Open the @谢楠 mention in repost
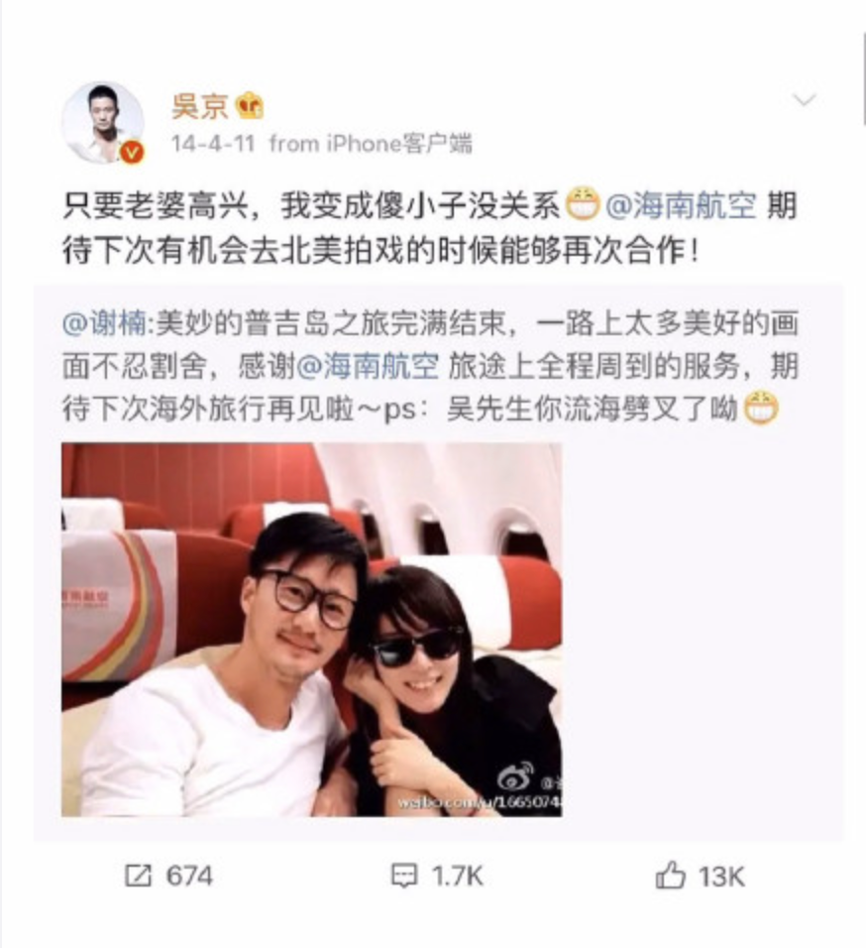This screenshot has height=948, width=866. [x=104, y=323]
